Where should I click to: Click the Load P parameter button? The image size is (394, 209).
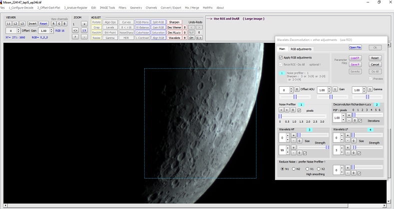(x=355, y=58)
